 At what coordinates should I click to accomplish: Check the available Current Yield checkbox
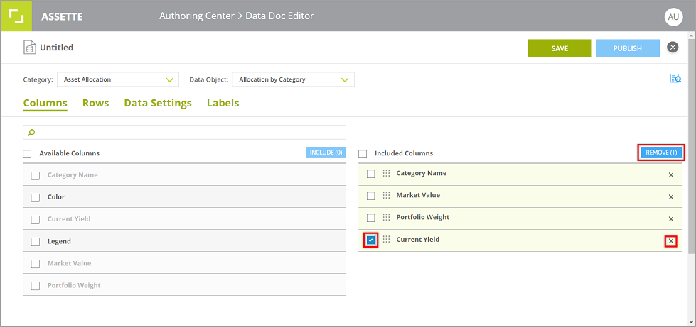(35, 220)
